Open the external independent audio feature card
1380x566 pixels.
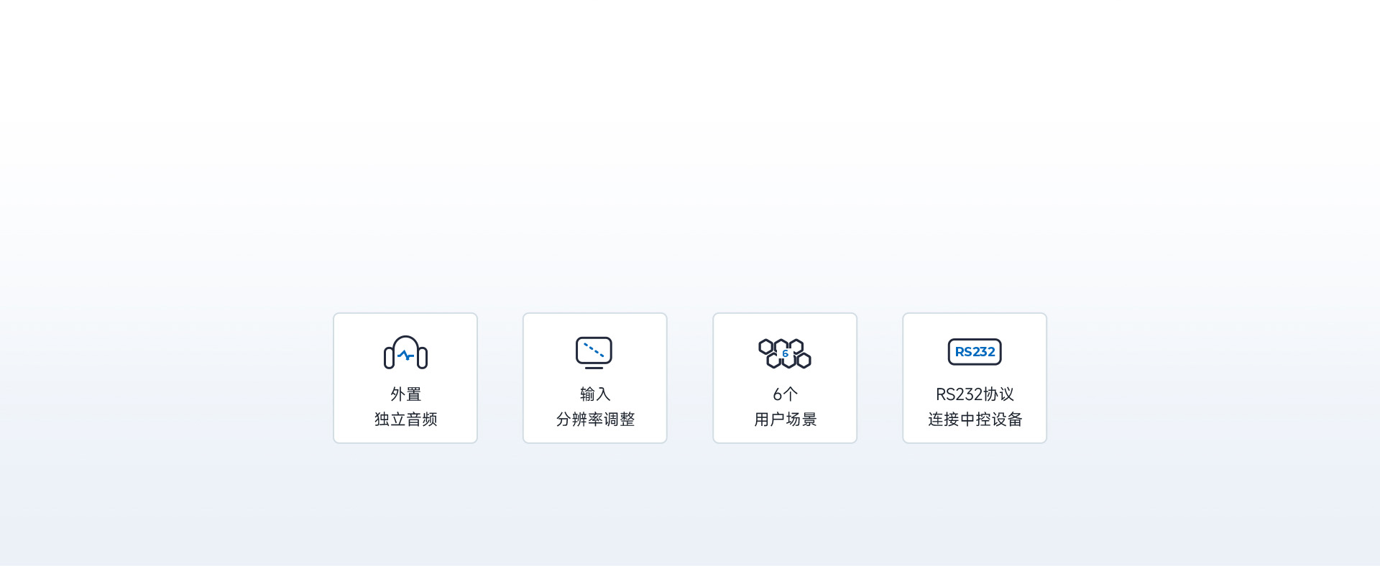coord(405,378)
